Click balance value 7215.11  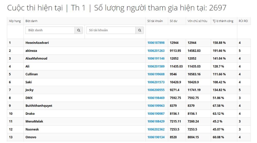[x=175, y=121]
